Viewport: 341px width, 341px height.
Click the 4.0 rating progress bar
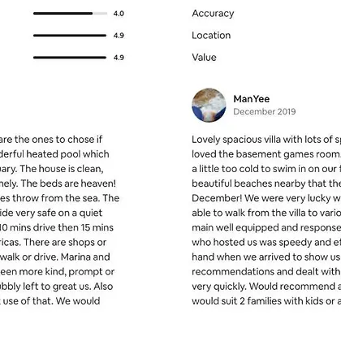[x=70, y=13]
